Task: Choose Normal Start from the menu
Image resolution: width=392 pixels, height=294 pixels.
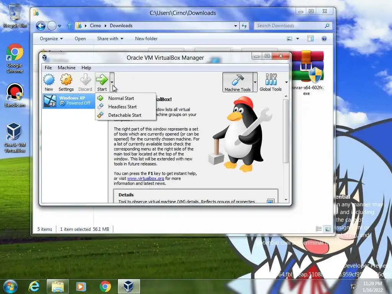Action: pyautogui.click(x=126, y=98)
